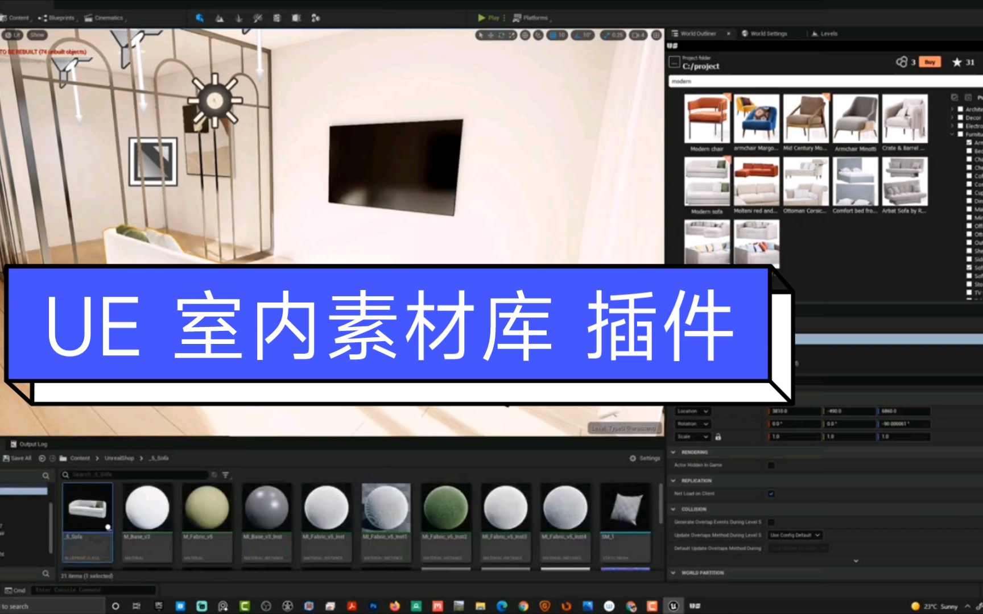Select the Modern chair thumbnail
Viewport: 983px width, 614px height.
pyautogui.click(x=707, y=118)
